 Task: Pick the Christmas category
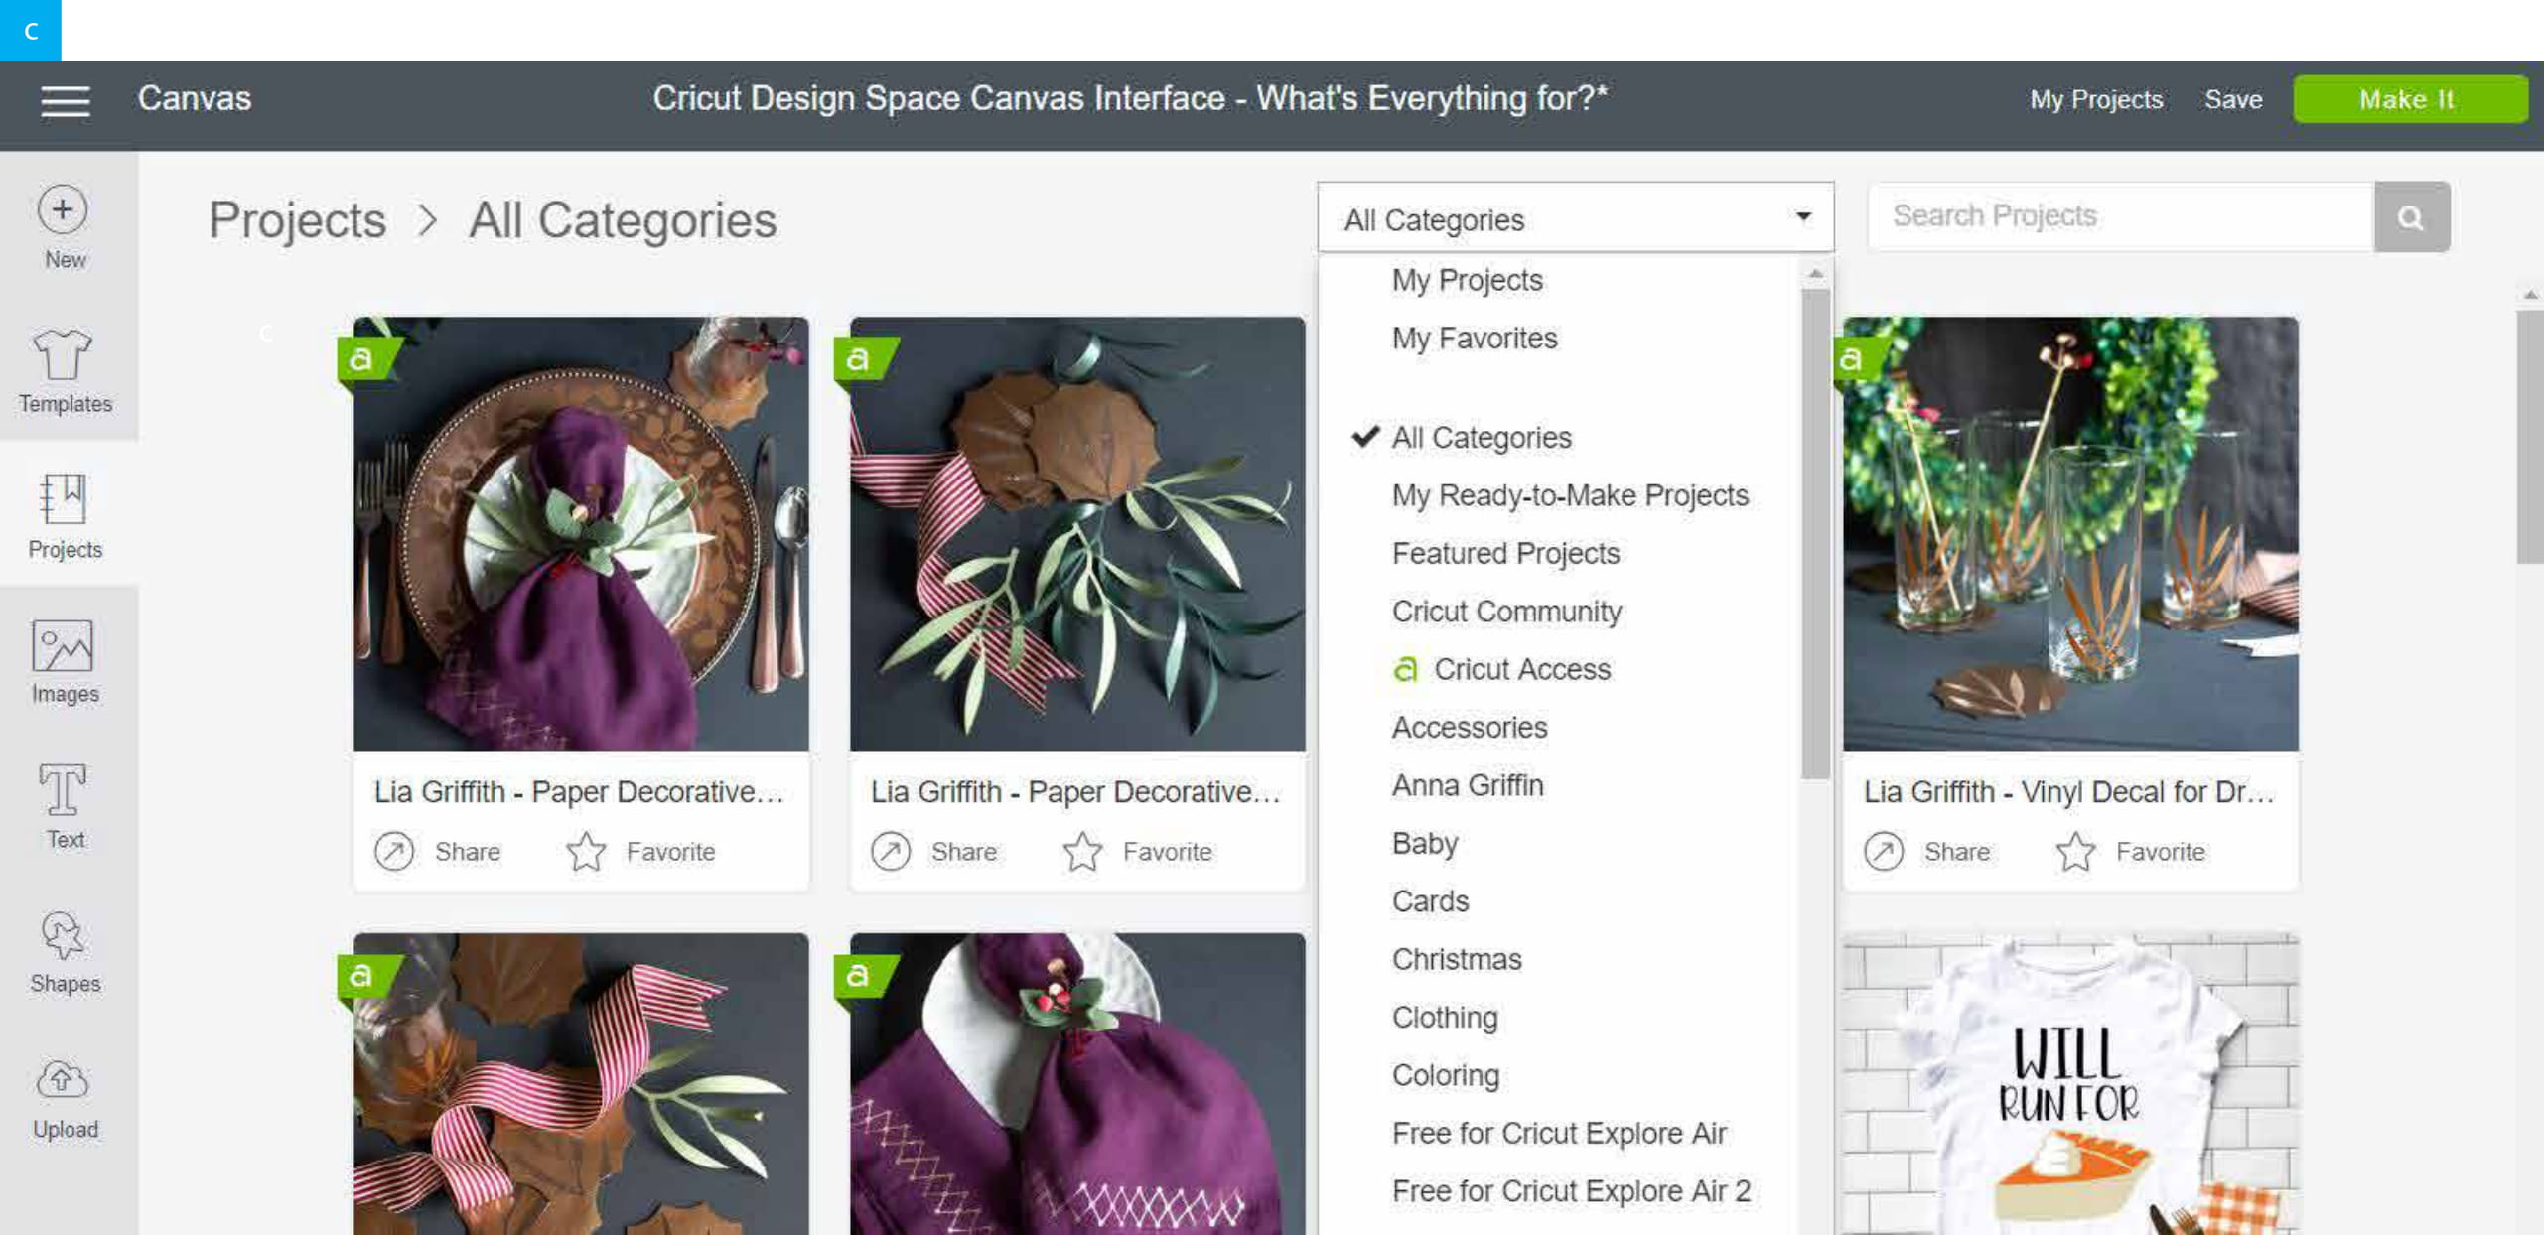[x=1457, y=959]
